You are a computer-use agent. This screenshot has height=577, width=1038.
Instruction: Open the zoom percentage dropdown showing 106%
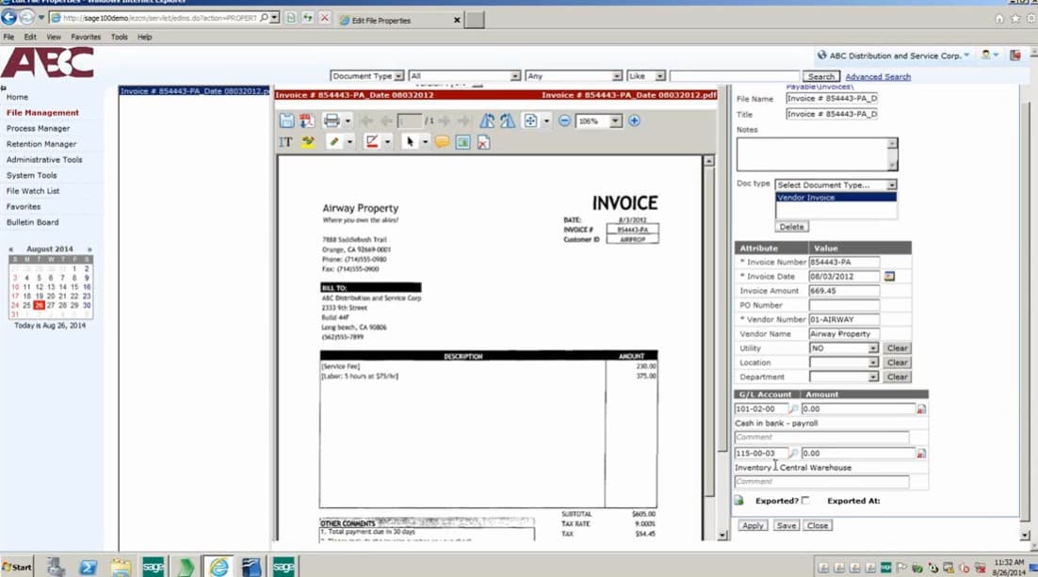coord(615,121)
